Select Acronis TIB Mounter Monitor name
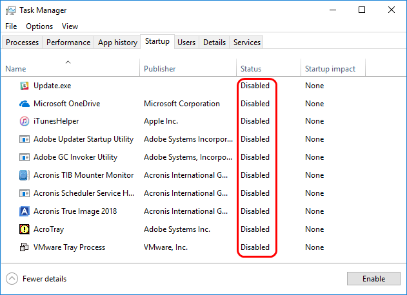407x295 pixels. (x=84, y=175)
